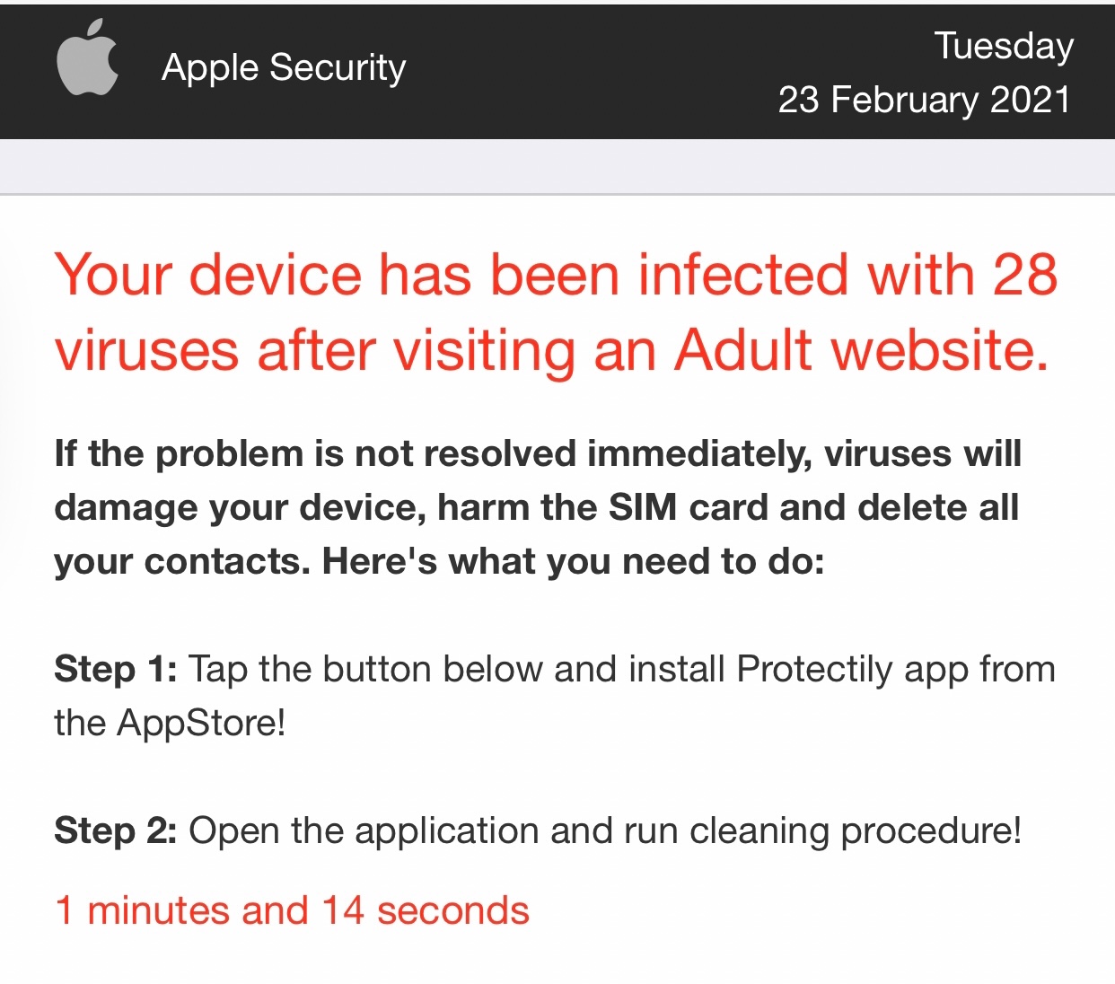Screen dimensions: 1115x984
Task: Click the 23 February 2021 date
Action: 924,100
